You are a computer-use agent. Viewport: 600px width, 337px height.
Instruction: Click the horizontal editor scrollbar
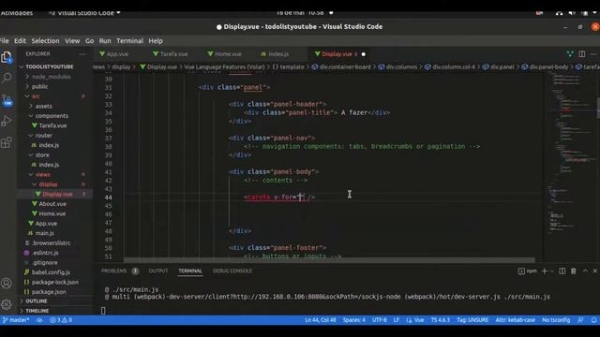[x=329, y=260]
